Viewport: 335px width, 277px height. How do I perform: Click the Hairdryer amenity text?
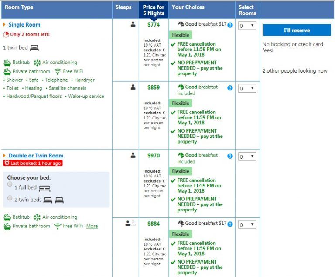tap(84, 80)
